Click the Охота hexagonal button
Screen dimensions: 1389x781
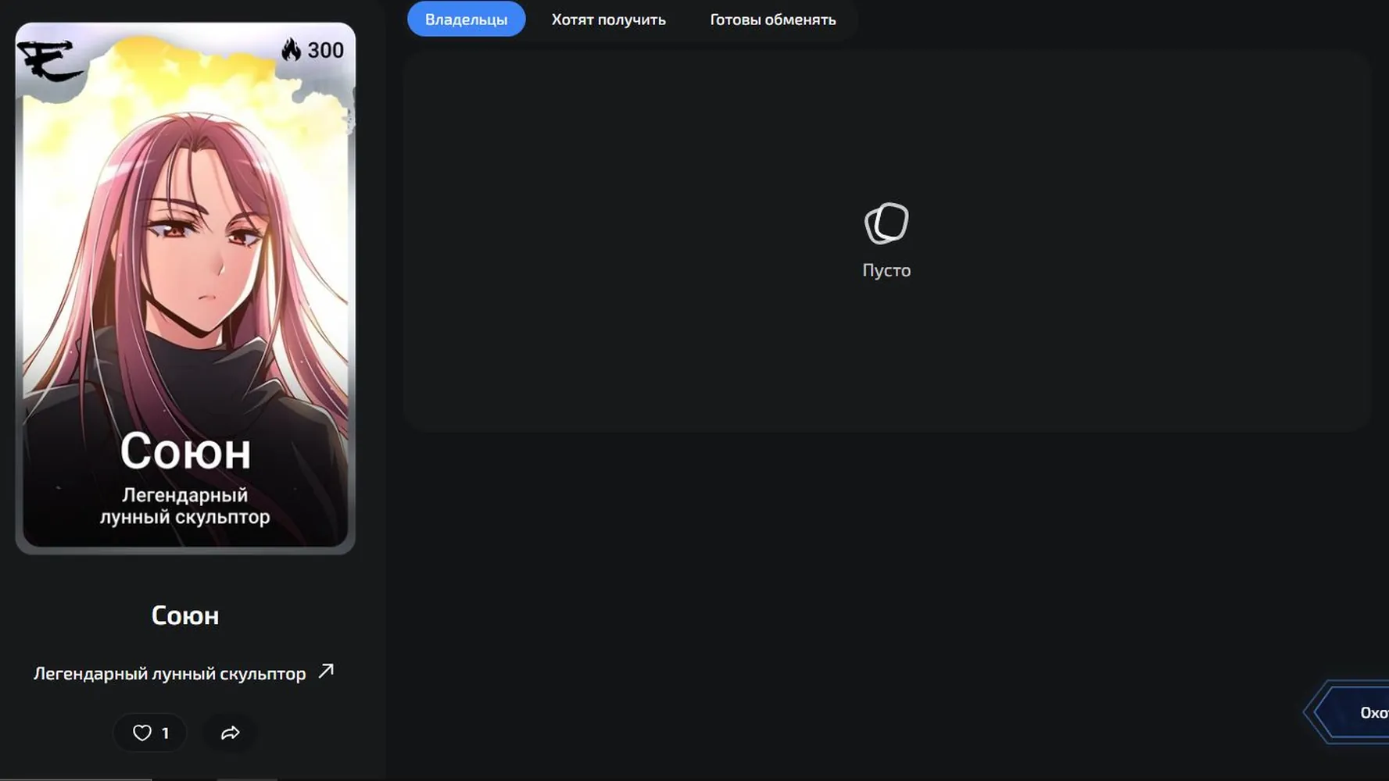pyautogui.click(x=1347, y=712)
